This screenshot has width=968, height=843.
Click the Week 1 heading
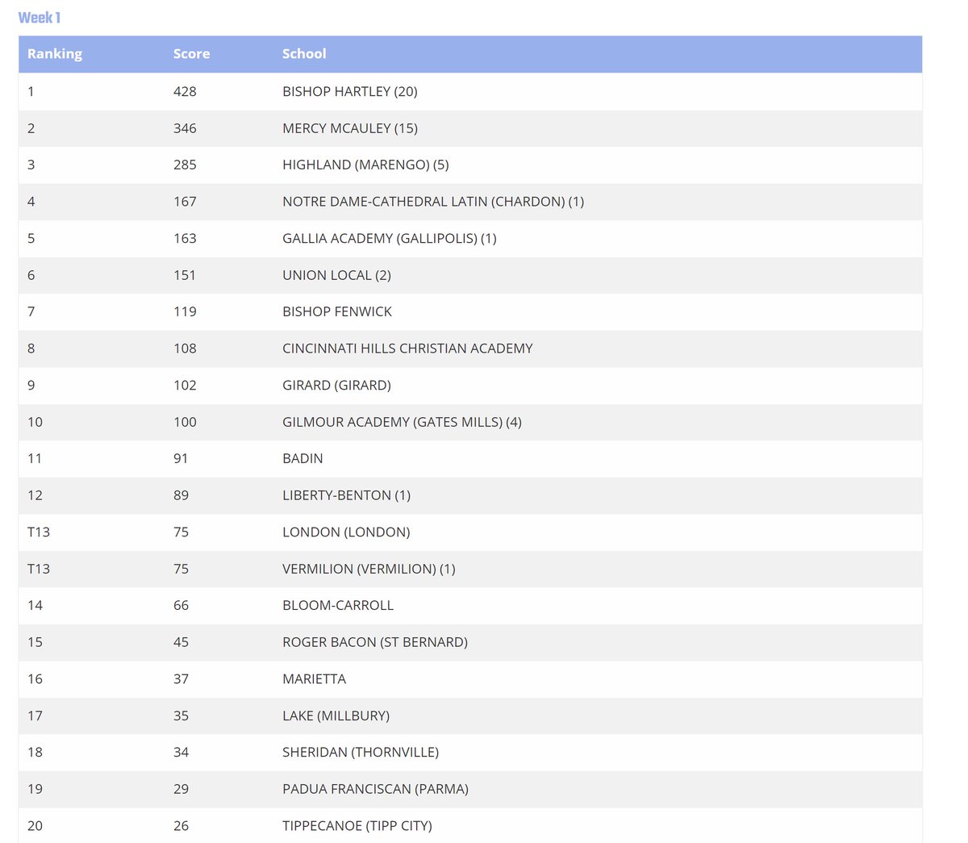[40, 18]
